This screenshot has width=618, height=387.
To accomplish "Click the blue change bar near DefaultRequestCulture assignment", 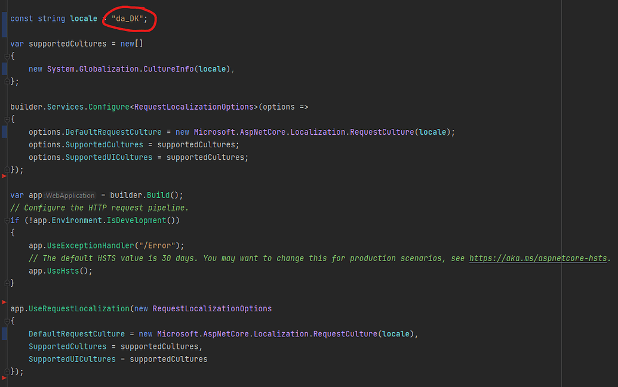I will coord(5,333).
